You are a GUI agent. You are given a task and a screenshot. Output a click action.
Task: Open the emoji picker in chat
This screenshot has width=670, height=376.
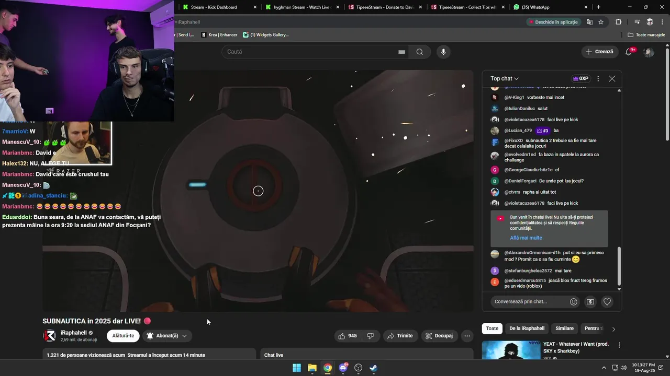pos(574,301)
